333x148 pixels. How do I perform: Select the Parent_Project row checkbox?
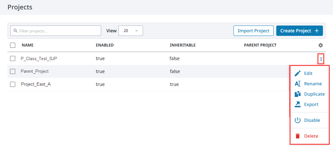click(x=13, y=71)
